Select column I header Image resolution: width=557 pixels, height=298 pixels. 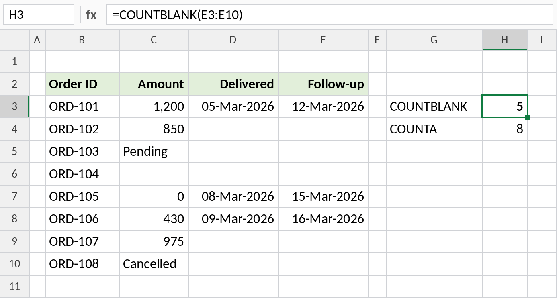[542, 40]
